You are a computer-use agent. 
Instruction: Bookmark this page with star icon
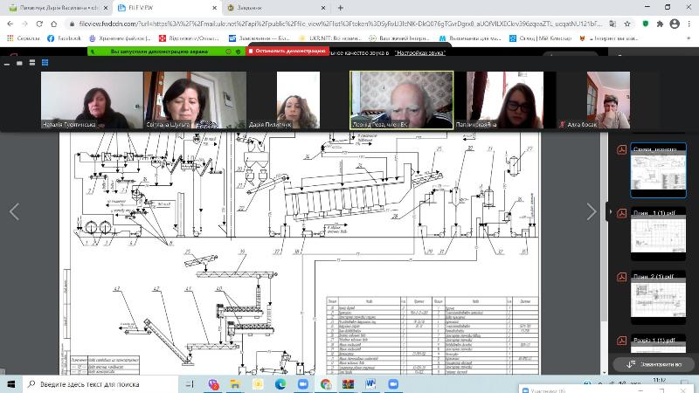[626, 24]
